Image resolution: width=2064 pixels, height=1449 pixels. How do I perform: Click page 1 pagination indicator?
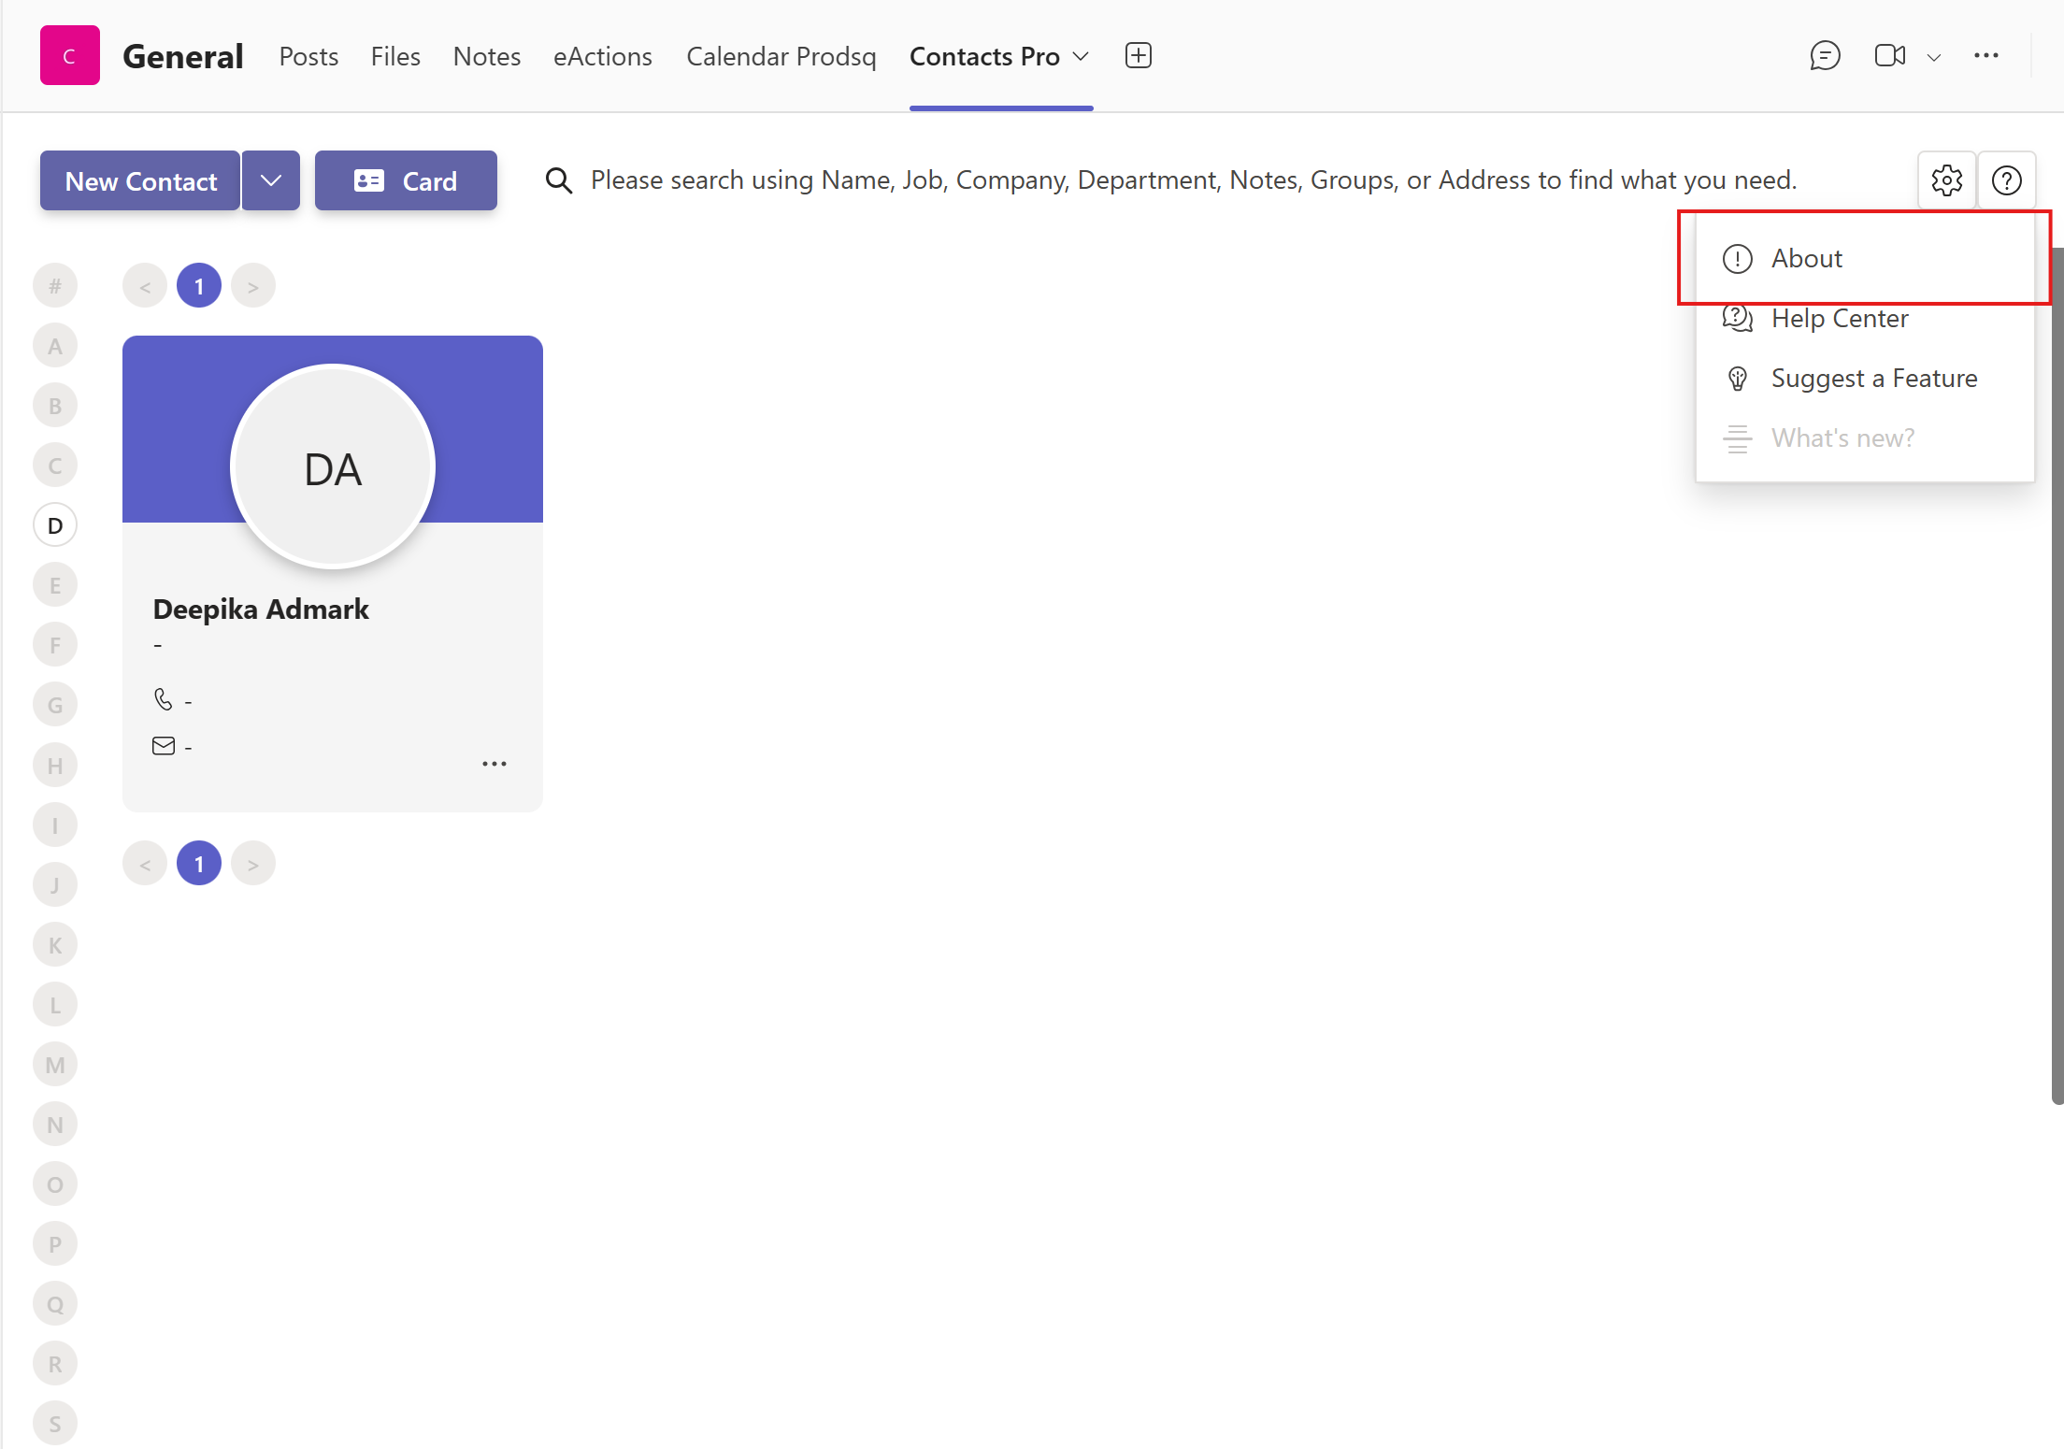click(199, 284)
